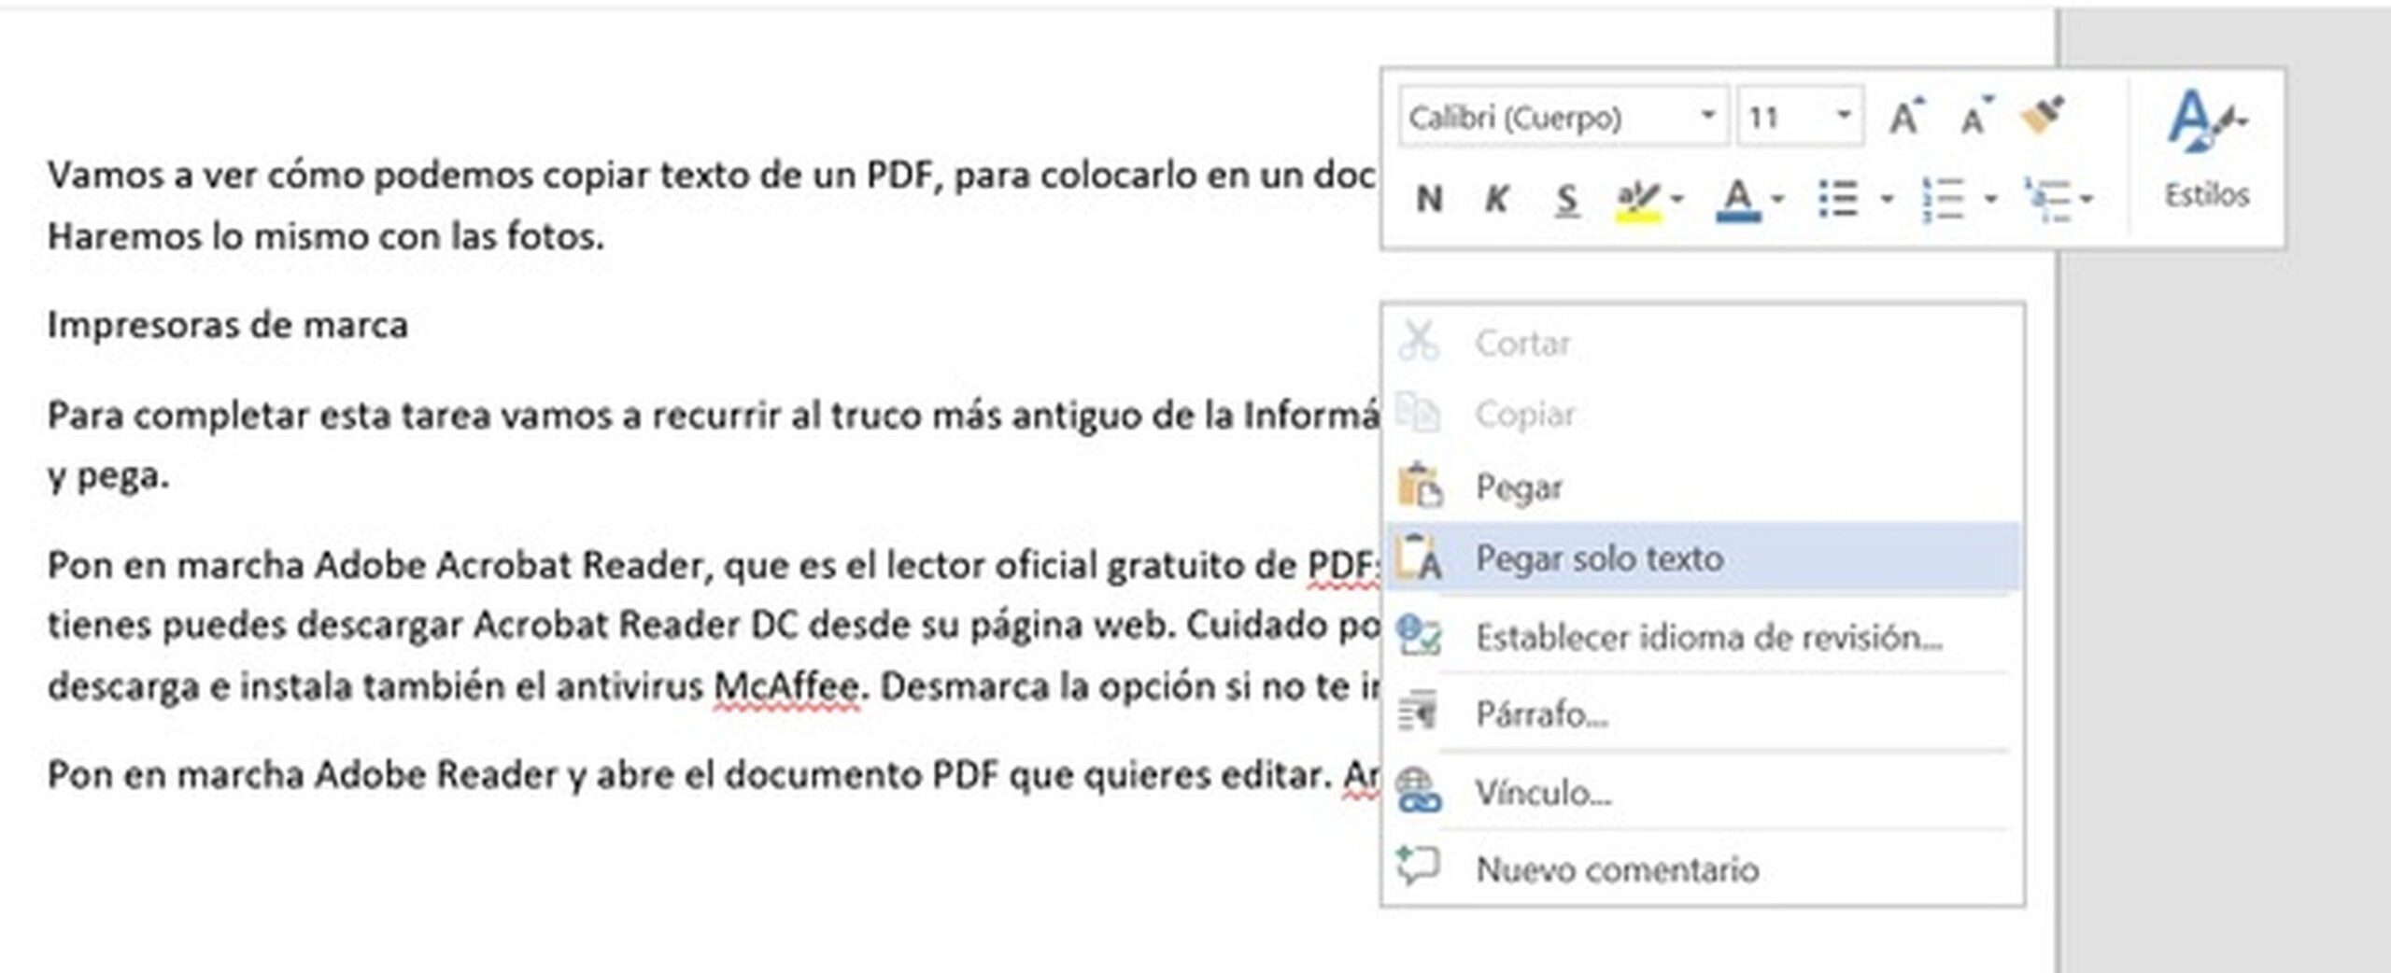
Task: Choose Pegar solo texto from context menu
Action: pos(1599,558)
